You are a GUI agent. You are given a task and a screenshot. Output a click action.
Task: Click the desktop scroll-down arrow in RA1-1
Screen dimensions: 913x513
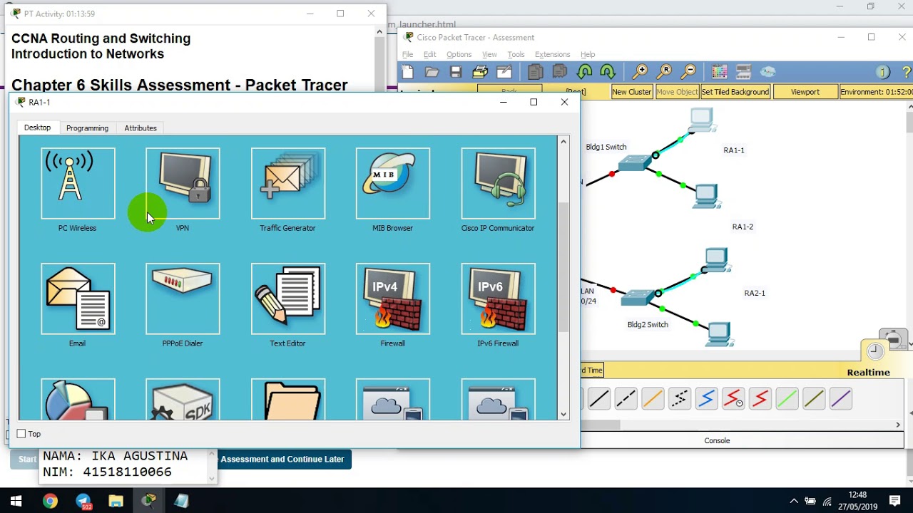[563, 414]
